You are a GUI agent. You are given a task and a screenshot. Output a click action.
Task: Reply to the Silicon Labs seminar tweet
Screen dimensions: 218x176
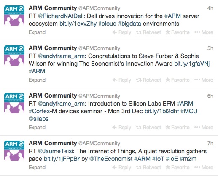(122, 128)
